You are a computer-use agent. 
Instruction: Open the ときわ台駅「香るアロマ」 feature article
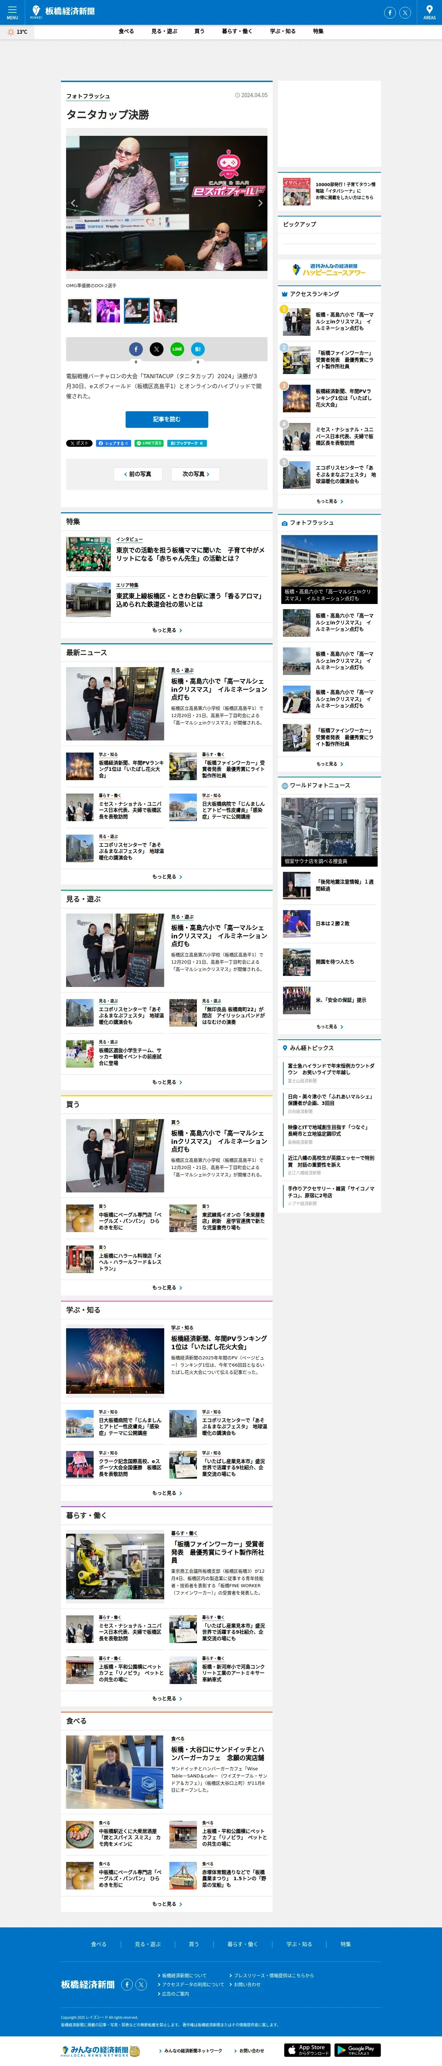(x=167, y=599)
